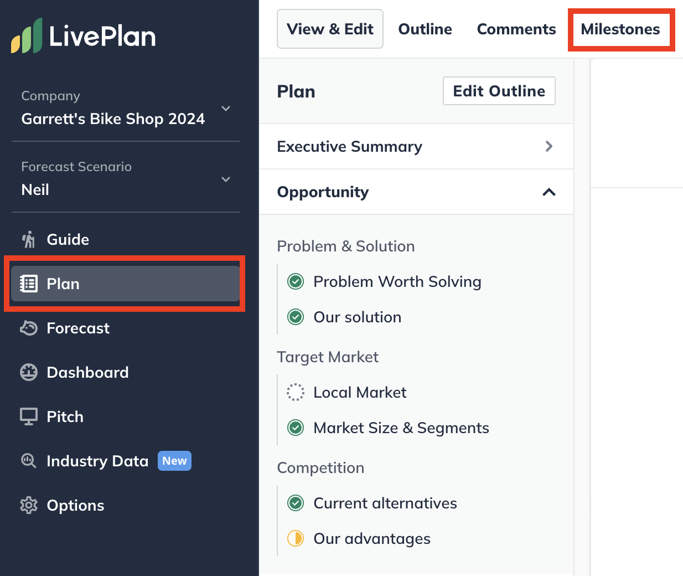Open the Market Size & Segments topic
This screenshot has height=576, width=683.
401,428
